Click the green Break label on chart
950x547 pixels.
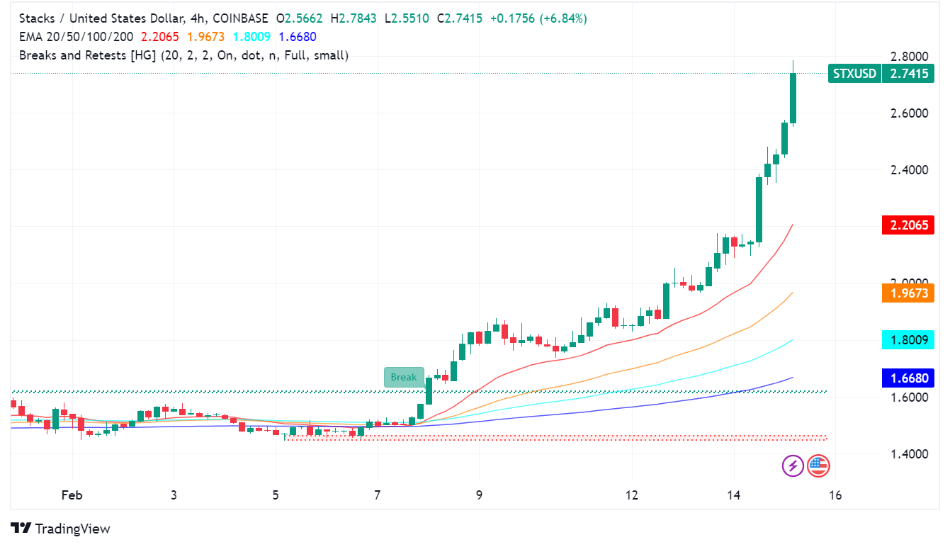[x=404, y=377]
